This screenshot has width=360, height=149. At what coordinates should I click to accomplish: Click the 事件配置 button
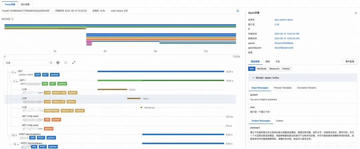point(350,62)
